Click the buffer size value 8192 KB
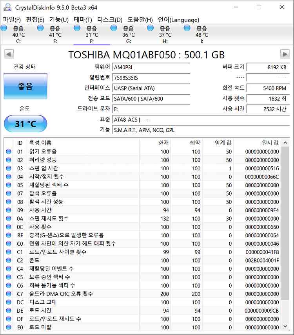Viewport: 294px width, 335px height. pyautogui.click(x=268, y=67)
